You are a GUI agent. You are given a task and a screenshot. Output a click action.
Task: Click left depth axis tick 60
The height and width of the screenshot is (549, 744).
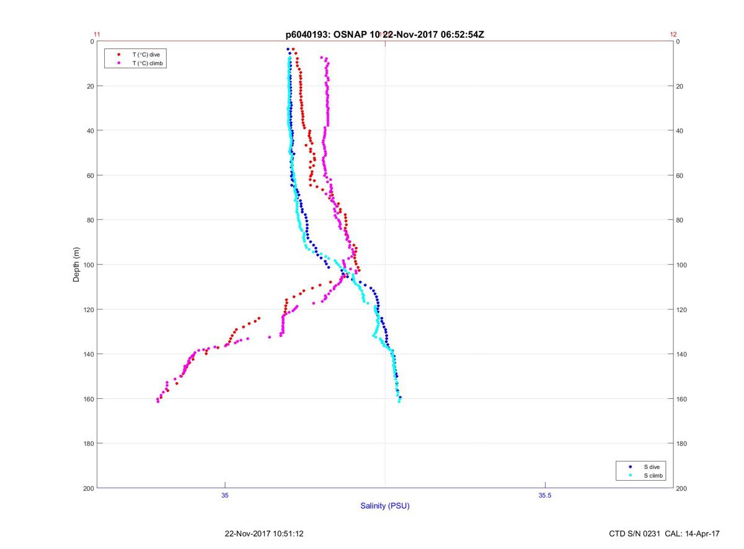pos(91,176)
